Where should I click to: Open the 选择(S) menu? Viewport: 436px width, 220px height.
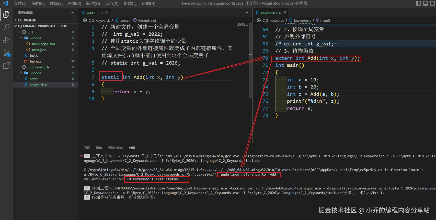tap(56, 3)
